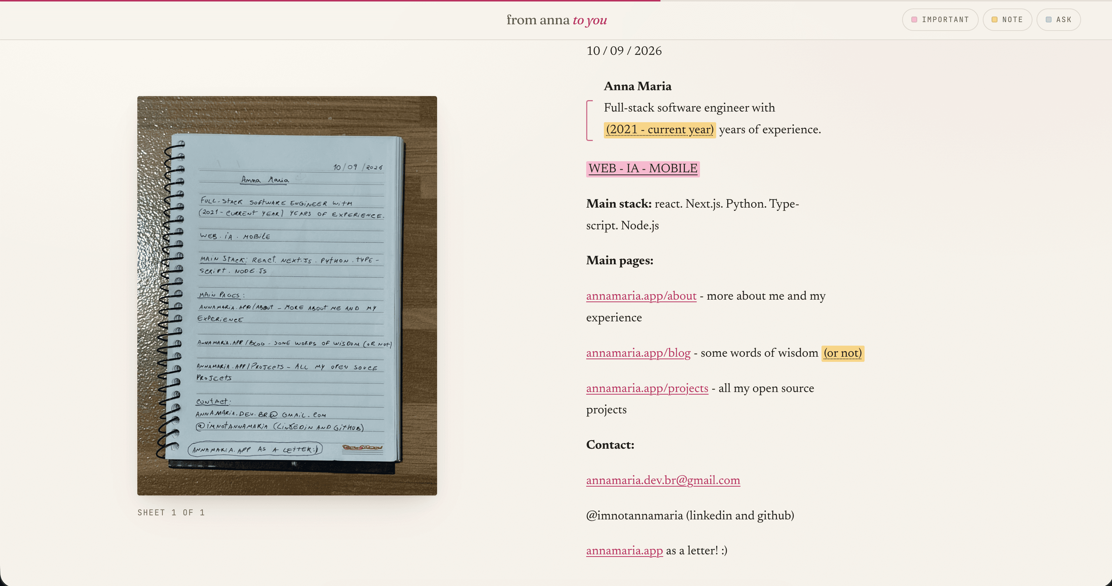Click the highlighted "(or not)" note
The image size is (1112, 586).
(x=842, y=353)
